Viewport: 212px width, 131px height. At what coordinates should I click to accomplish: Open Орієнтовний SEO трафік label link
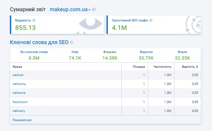(130, 20)
